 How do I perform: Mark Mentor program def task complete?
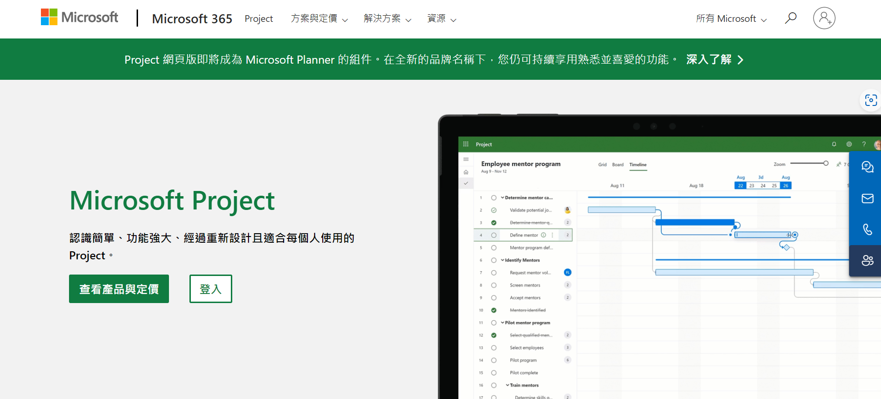pos(494,247)
